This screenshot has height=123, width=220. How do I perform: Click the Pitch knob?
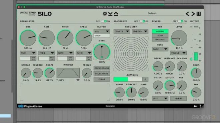pyautogui.click(x=65, y=38)
